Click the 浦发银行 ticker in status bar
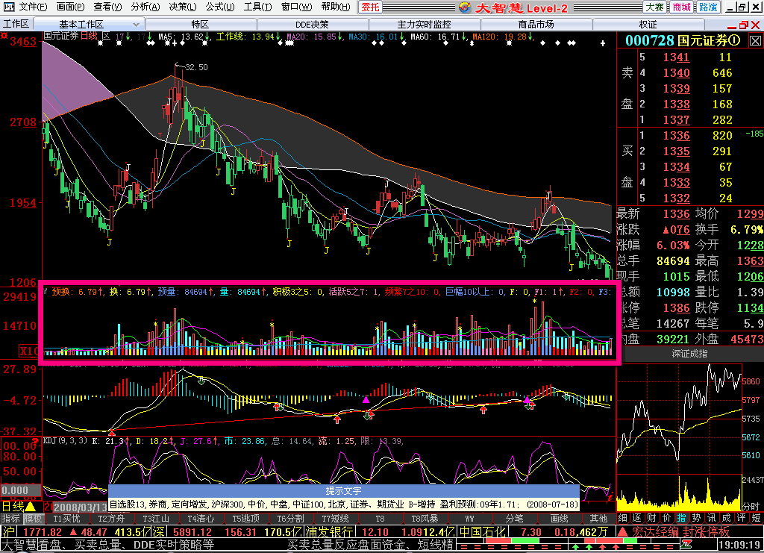The height and width of the screenshot is (553, 764). (329, 532)
